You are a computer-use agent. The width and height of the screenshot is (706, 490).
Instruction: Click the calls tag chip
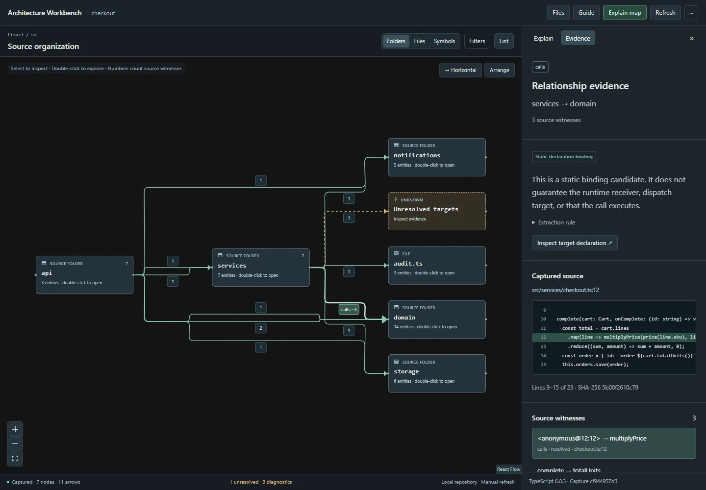coord(540,67)
